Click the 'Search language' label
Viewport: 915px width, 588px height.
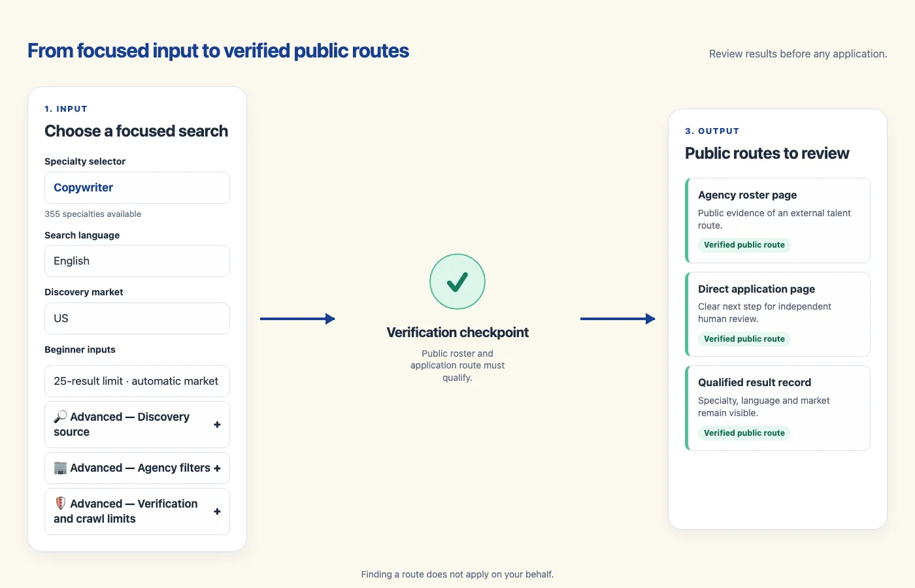click(82, 235)
